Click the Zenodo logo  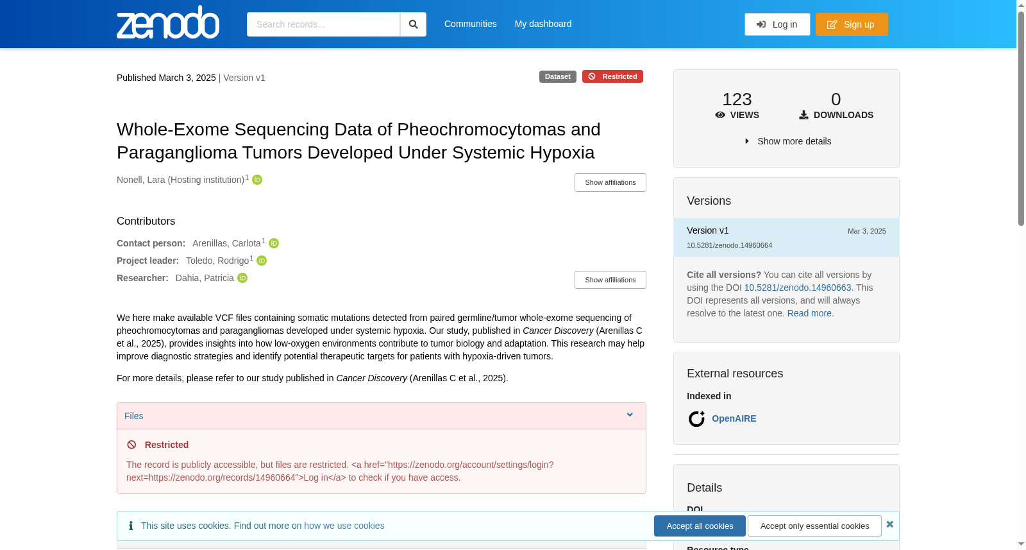coord(168,22)
